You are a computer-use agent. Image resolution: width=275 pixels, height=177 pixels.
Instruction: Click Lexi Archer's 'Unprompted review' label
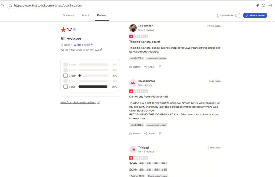156,58
